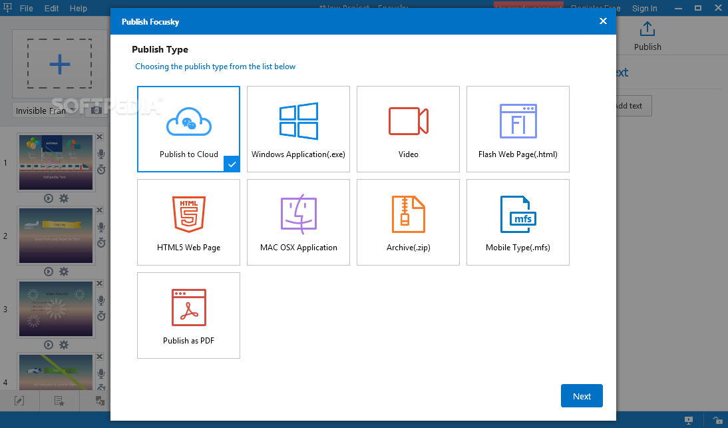Screen dimensions: 728x428
Task: Click microphone icon for slide 4
Action: [101, 373]
